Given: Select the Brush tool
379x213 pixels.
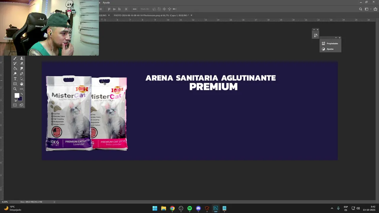Looking at the screenshot, I should 15,58.
